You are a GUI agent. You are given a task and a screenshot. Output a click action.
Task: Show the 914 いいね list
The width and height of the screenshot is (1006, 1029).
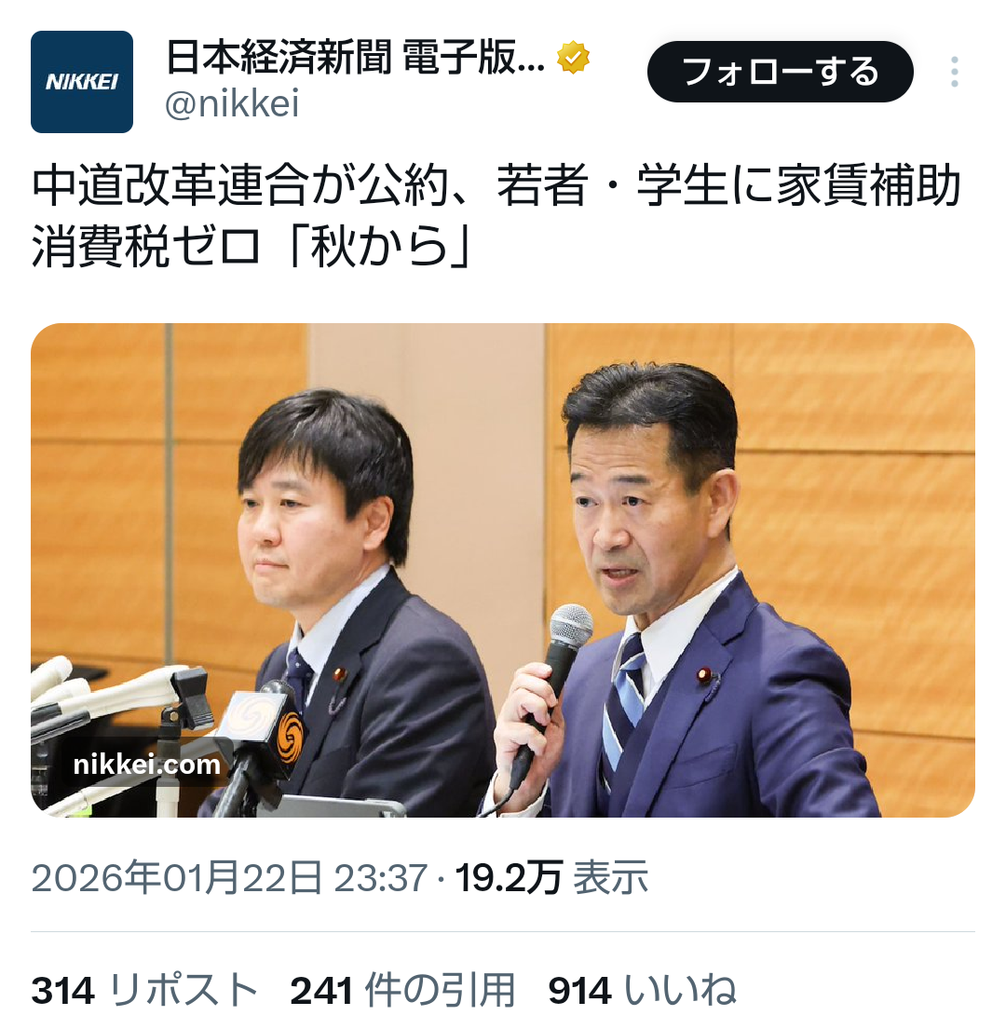click(642, 990)
